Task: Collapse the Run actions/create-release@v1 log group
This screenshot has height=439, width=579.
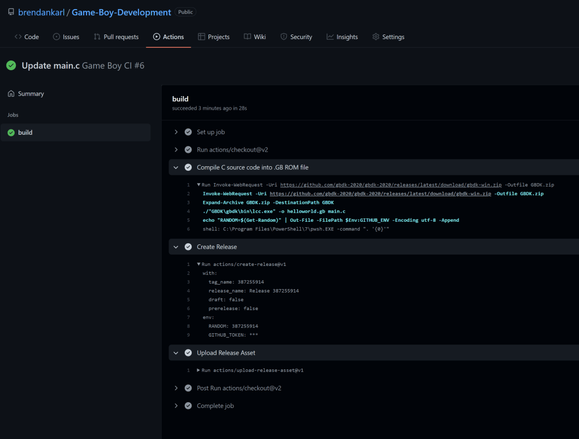Action: (198, 264)
